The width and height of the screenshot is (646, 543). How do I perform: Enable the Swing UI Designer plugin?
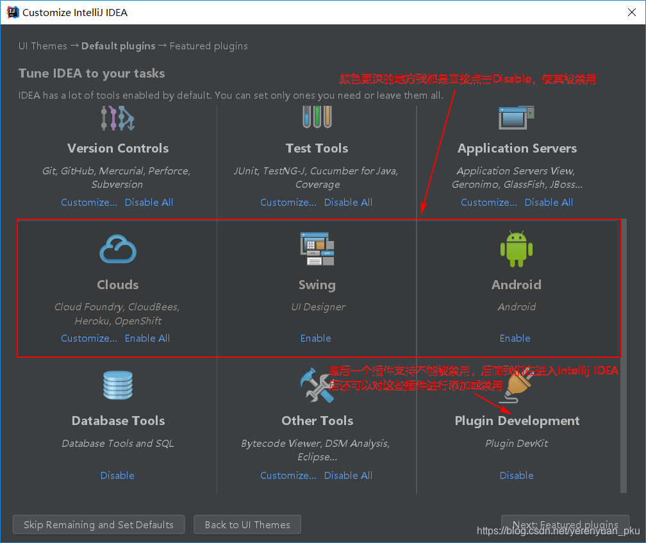(x=315, y=338)
